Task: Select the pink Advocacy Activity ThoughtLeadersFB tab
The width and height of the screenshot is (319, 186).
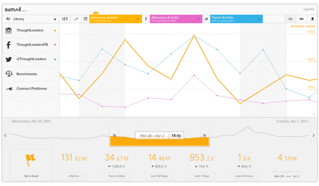Action: pyautogui.click(x=176, y=19)
